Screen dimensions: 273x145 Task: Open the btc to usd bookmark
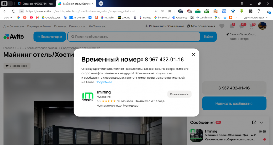pos(162,17)
